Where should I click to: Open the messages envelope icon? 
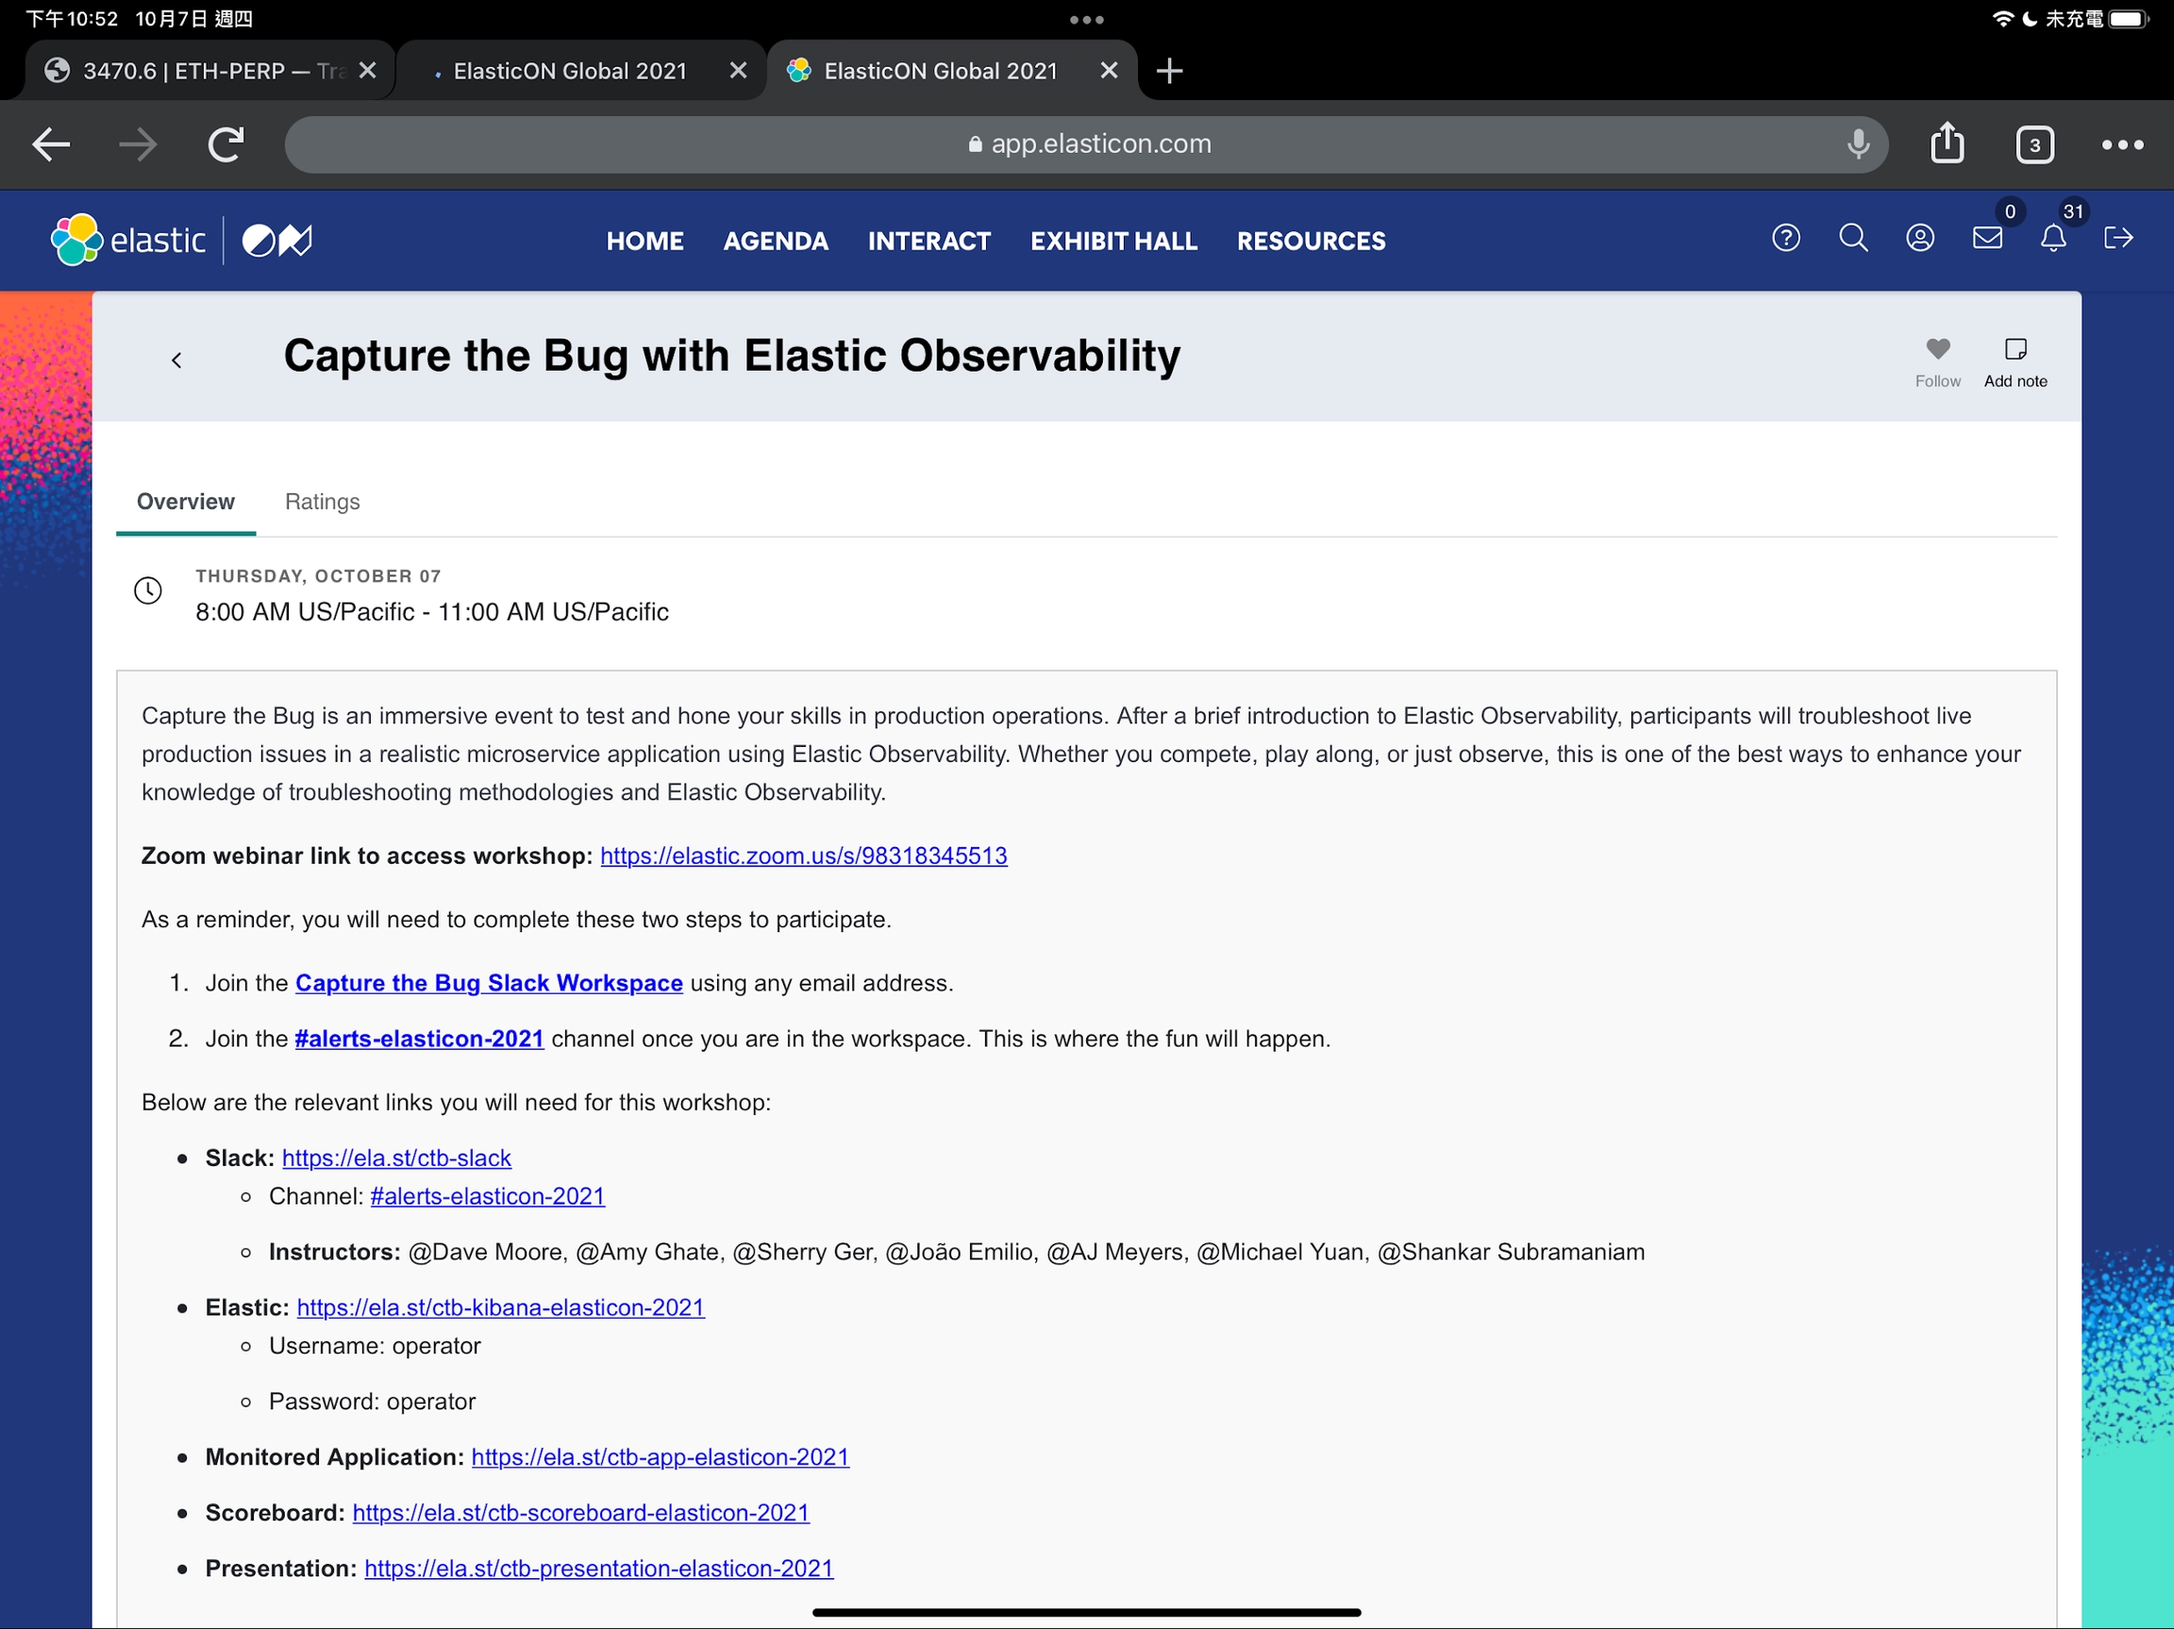pos(1986,238)
